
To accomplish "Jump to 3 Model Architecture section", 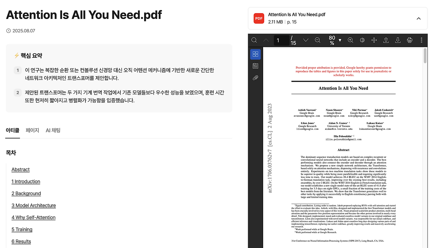I will point(34,205).
